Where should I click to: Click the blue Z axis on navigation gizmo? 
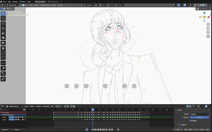click(204, 13)
